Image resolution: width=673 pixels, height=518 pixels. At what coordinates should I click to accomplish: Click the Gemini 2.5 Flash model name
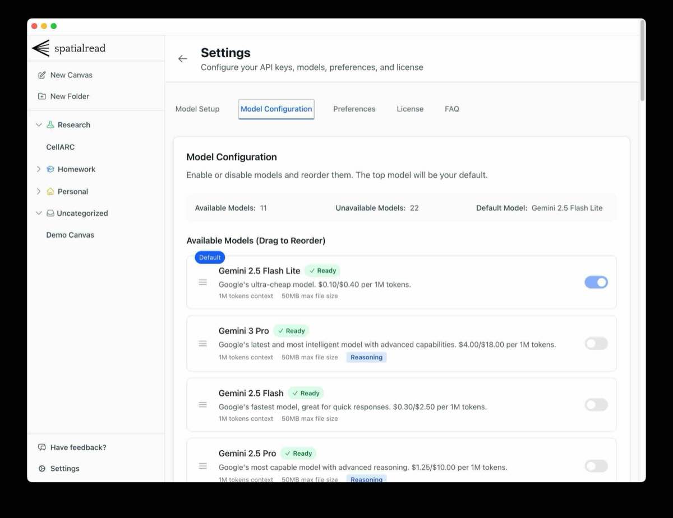tap(251, 394)
